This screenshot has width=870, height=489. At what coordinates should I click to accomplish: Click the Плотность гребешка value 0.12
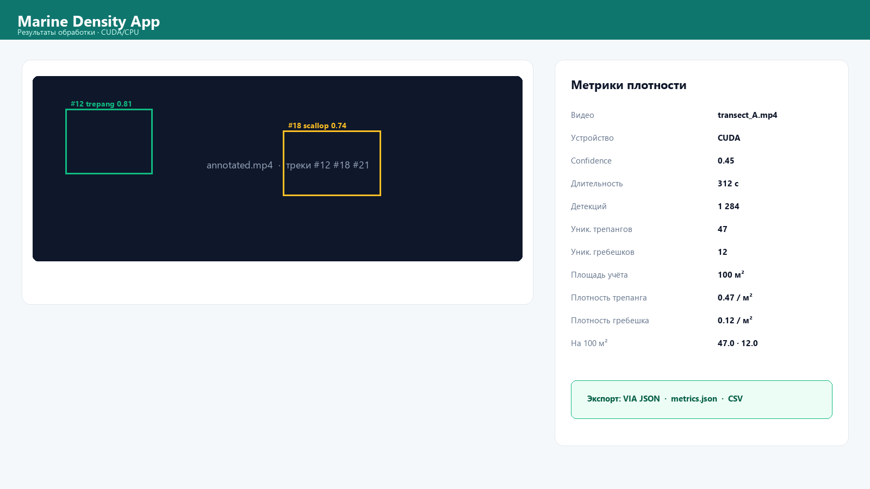click(735, 321)
